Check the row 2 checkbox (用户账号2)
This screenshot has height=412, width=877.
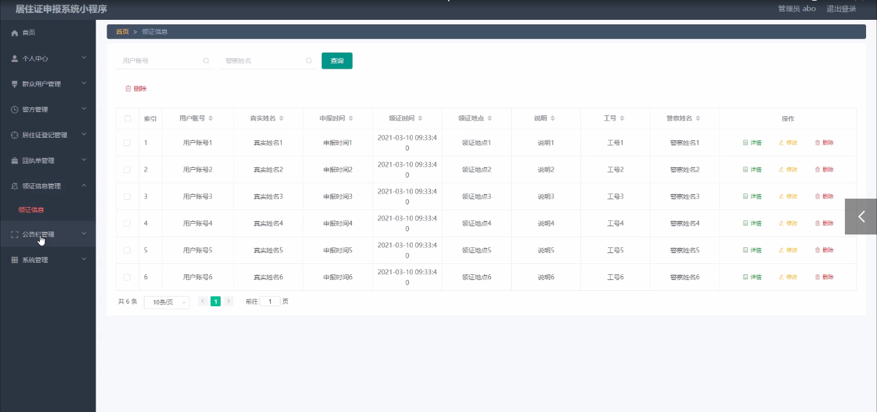pos(127,170)
